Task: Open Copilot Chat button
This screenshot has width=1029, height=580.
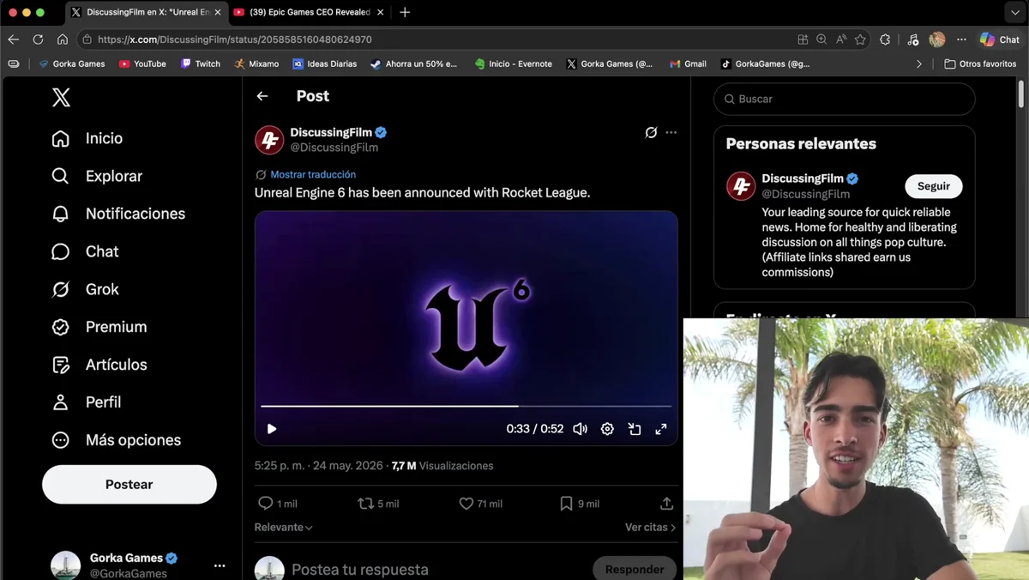Action: pyautogui.click(x=1000, y=39)
